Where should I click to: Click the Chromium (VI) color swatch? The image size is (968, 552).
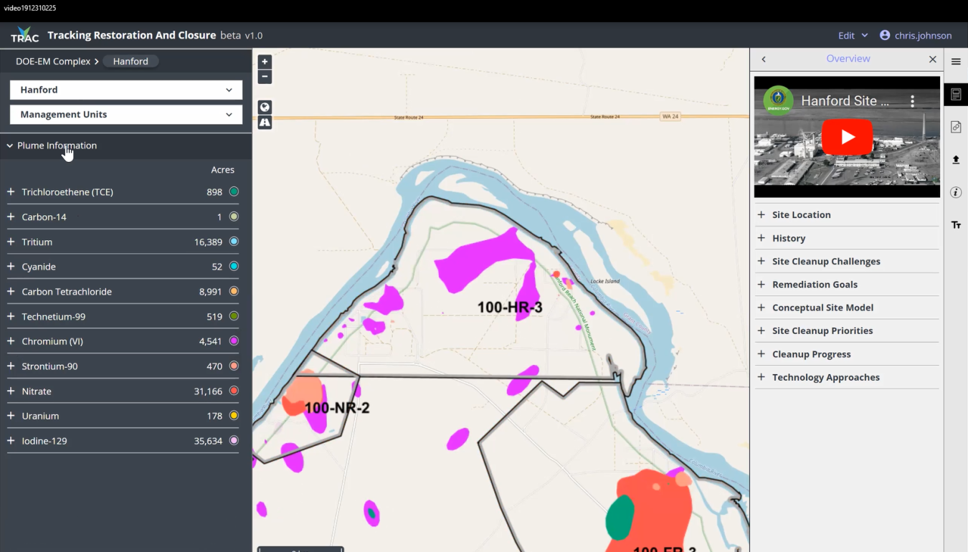point(234,341)
